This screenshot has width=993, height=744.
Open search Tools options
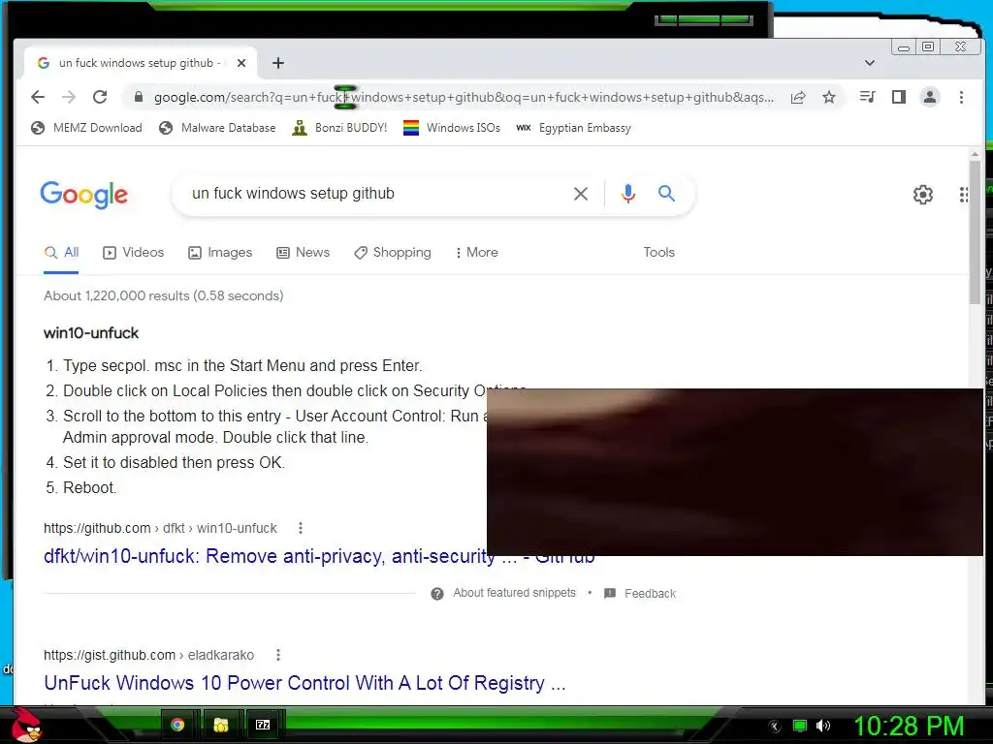(x=658, y=253)
